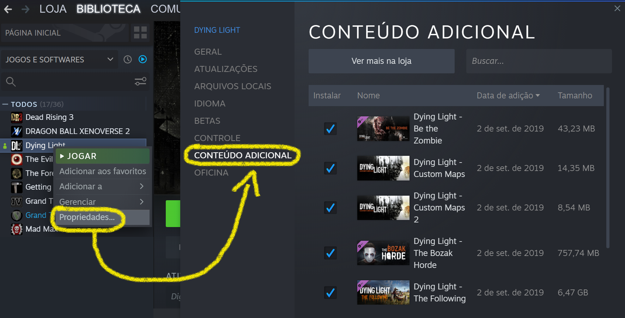Open recent activity clock filter

click(128, 60)
